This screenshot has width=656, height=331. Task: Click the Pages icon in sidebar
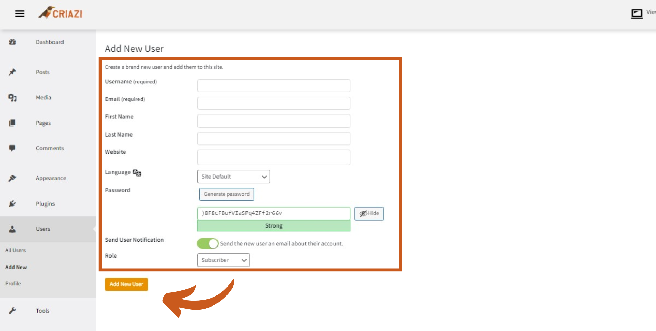(12, 123)
